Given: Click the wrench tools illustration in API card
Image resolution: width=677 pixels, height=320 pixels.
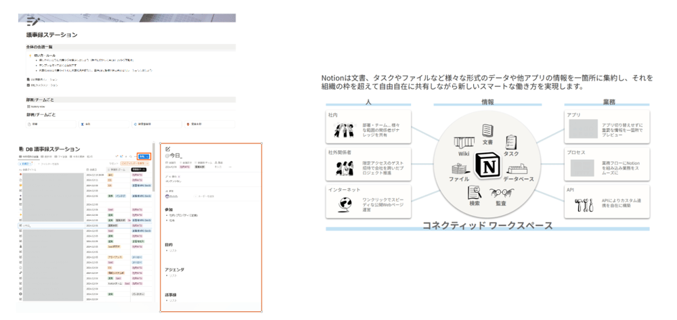Looking at the screenshot, I should click(582, 205).
